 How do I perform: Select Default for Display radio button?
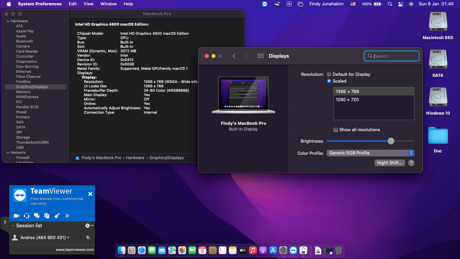329,74
